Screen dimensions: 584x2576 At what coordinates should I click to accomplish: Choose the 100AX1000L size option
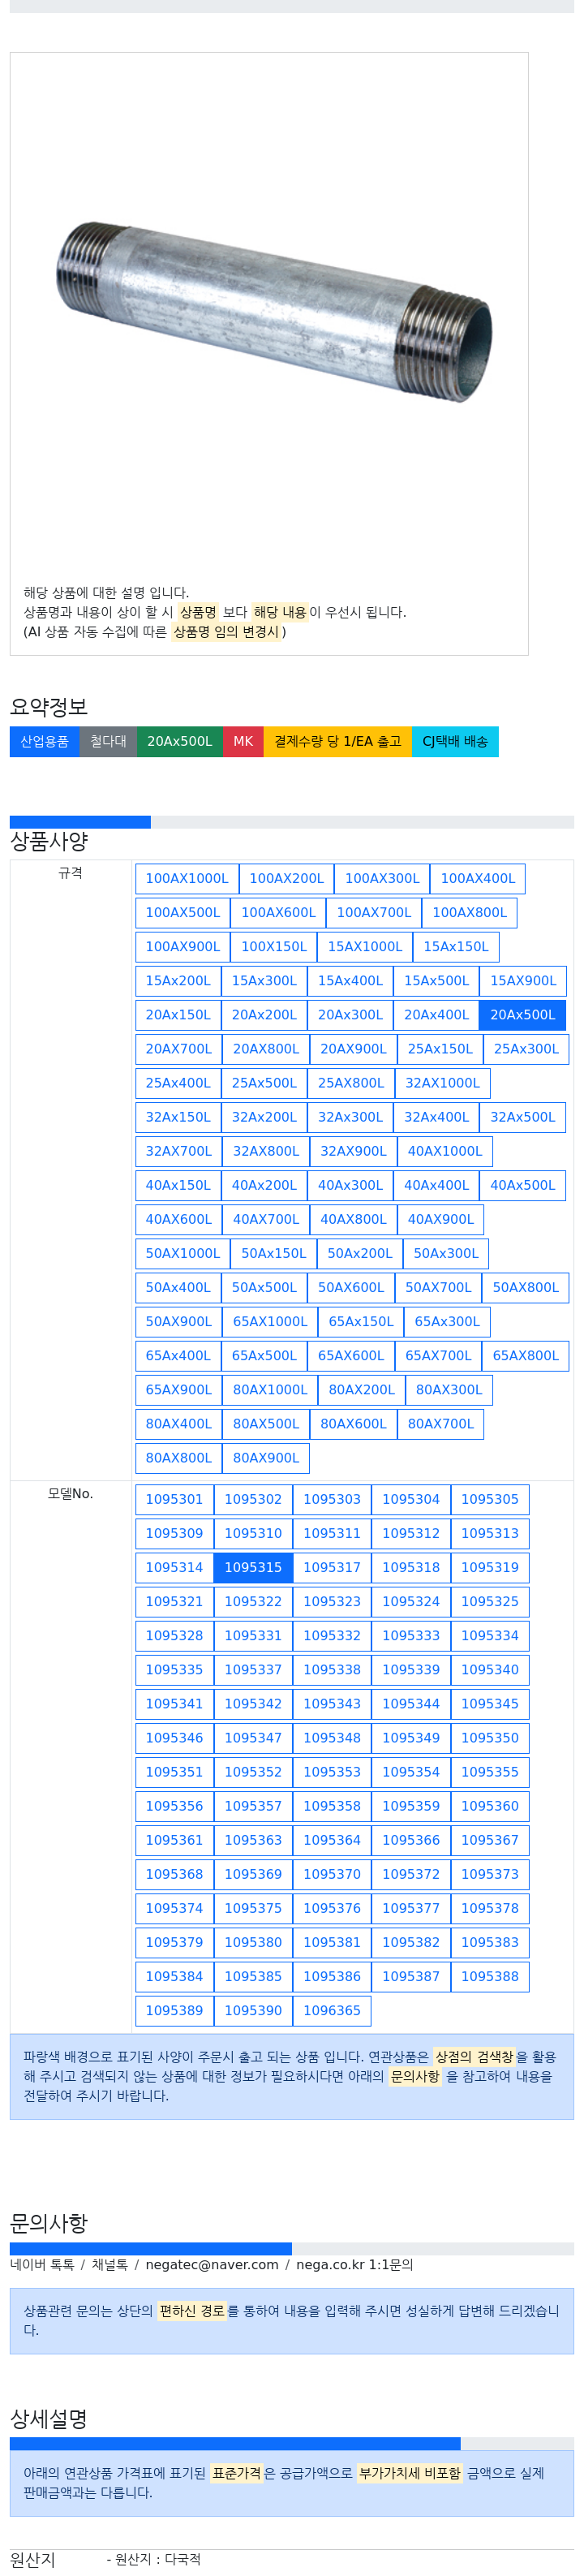click(187, 879)
